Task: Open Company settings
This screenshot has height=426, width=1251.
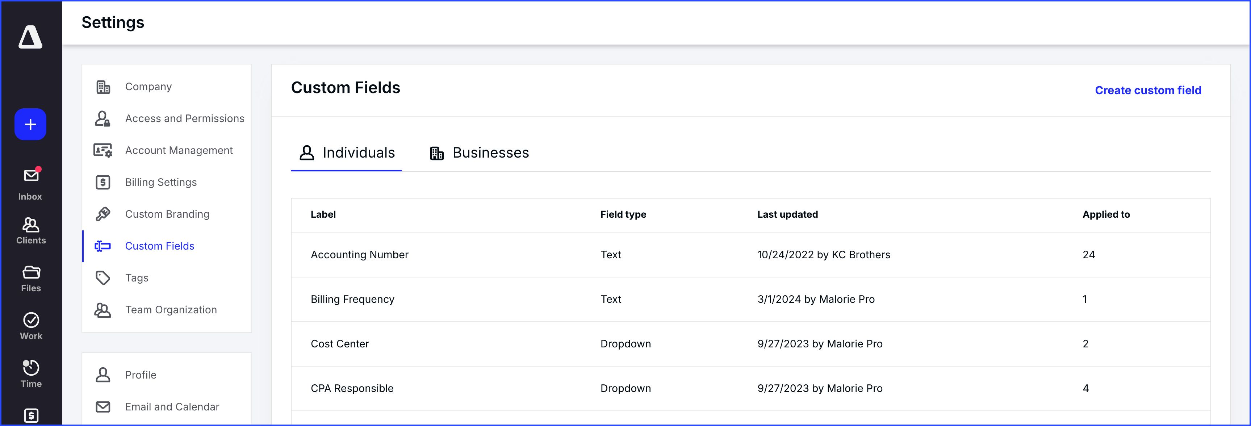Action: coord(148,87)
